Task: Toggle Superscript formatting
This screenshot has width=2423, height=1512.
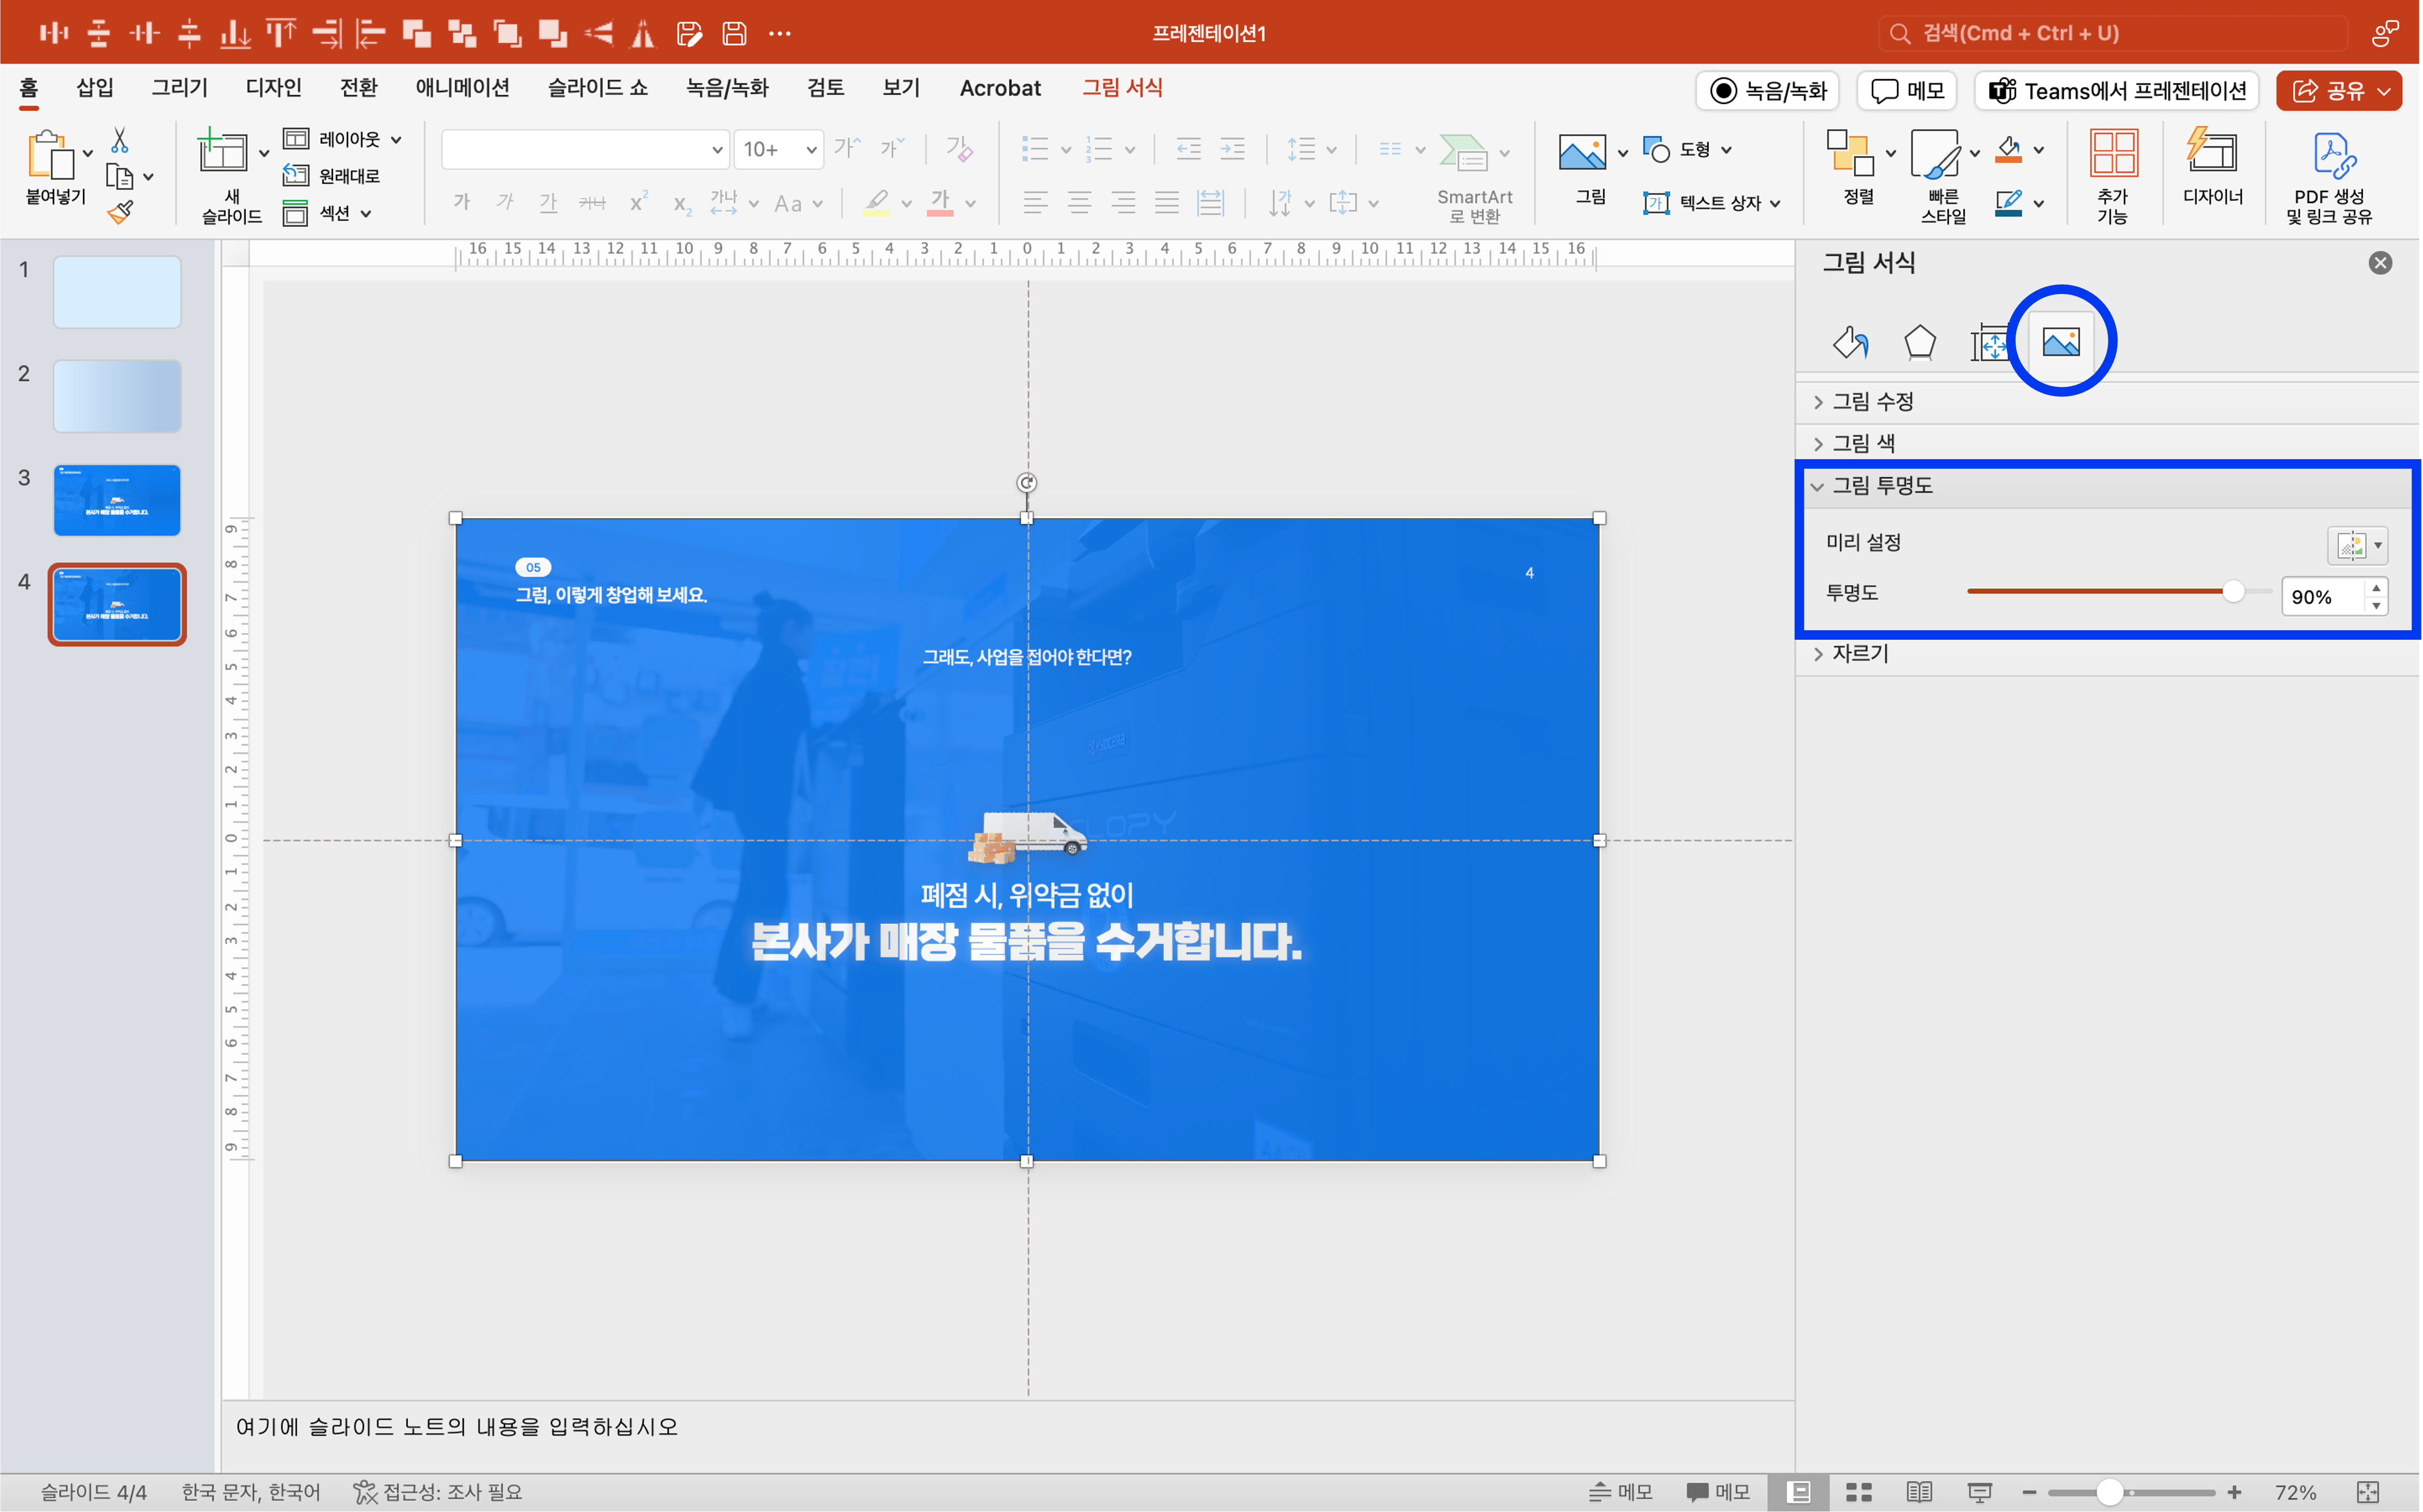Action: click(x=639, y=202)
